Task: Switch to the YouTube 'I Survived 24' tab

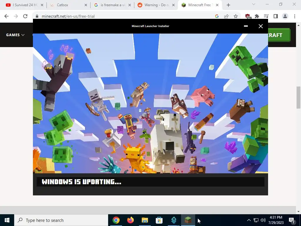Action: pos(22,5)
